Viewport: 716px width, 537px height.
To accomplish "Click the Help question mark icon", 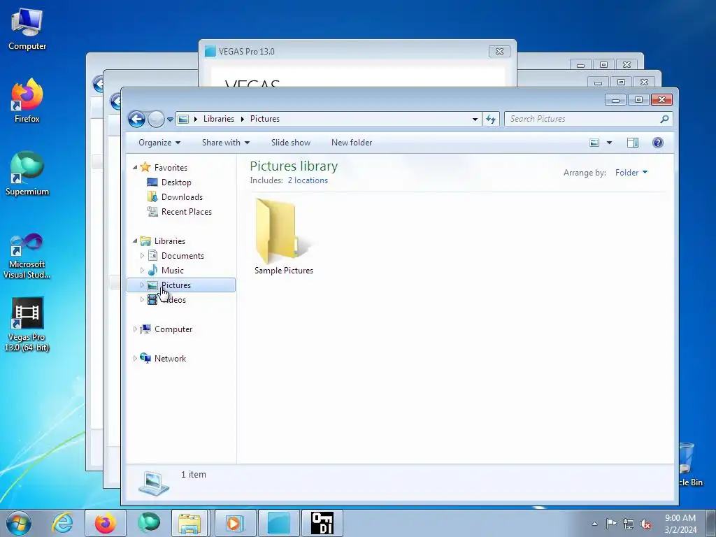I will [657, 143].
